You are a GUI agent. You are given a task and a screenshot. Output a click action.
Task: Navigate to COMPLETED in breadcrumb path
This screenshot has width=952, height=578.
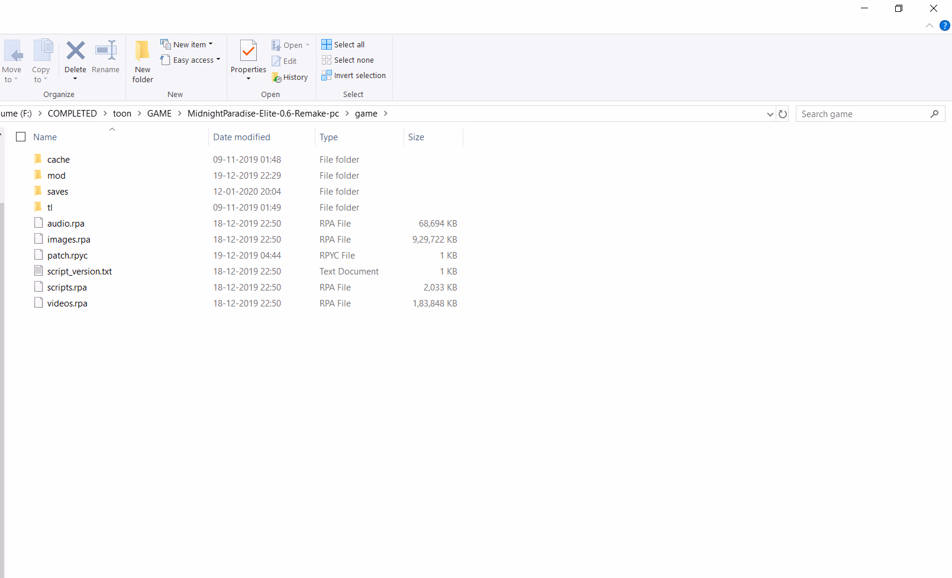pyautogui.click(x=72, y=114)
